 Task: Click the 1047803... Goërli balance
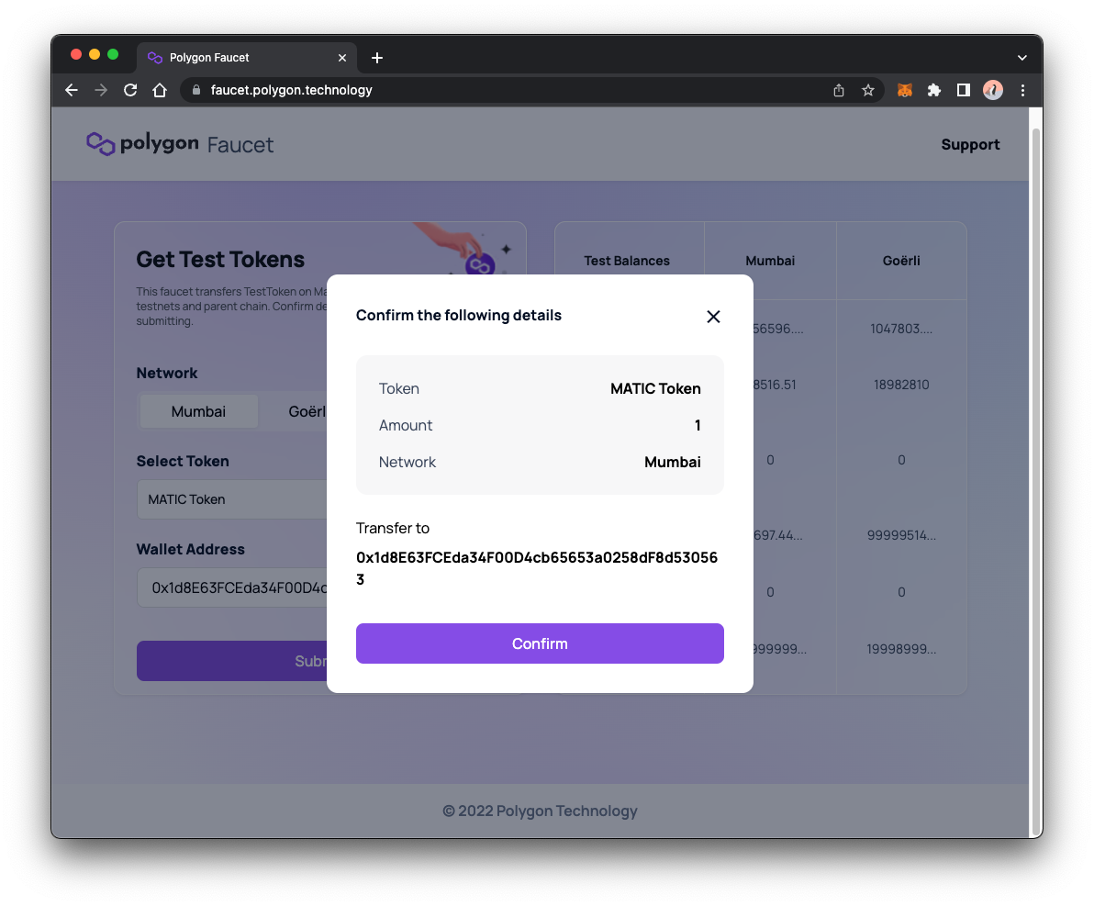point(900,329)
